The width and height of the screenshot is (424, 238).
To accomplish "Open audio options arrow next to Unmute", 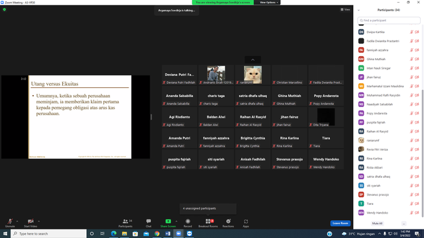I will [17, 221].
